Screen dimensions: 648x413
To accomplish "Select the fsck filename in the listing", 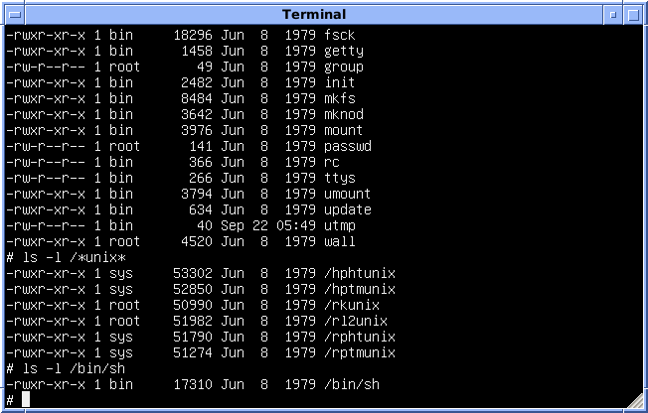I will point(340,35).
